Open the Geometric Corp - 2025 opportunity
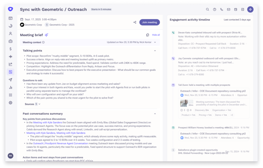This screenshot has width=263, height=168. 62,25
